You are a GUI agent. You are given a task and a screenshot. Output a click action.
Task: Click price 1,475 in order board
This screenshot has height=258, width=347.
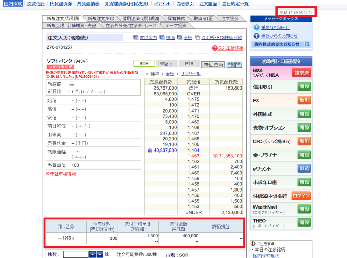(x=193, y=99)
